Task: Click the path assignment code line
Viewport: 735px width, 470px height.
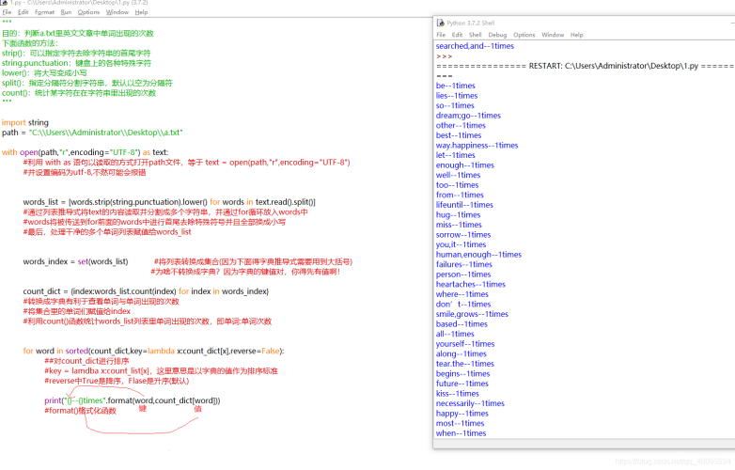Action: pyautogui.click(x=92, y=133)
